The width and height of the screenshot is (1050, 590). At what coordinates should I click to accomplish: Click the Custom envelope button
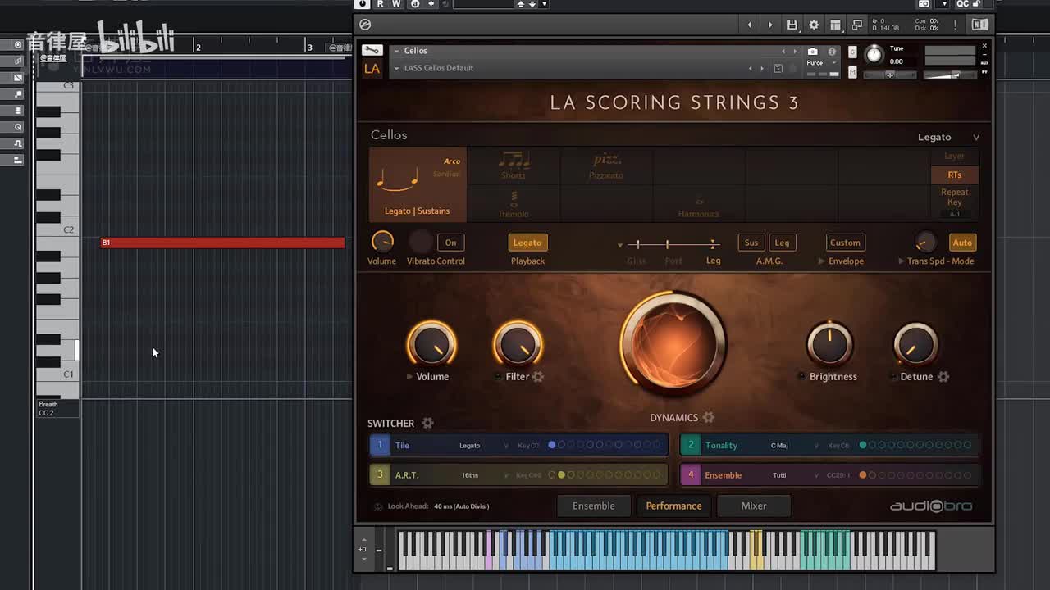point(845,243)
